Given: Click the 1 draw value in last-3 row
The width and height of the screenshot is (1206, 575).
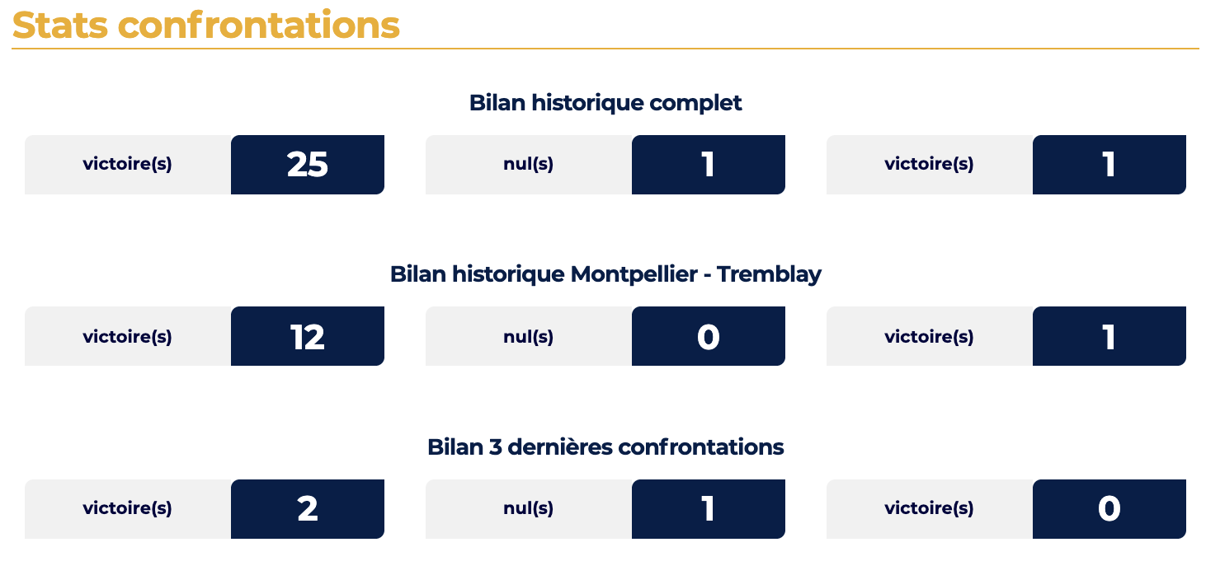Looking at the screenshot, I should click(x=709, y=509).
